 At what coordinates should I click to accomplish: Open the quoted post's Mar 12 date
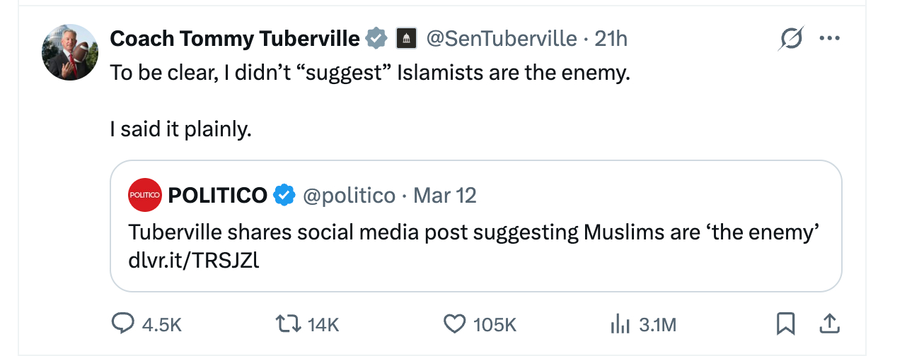tap(444, 195)
